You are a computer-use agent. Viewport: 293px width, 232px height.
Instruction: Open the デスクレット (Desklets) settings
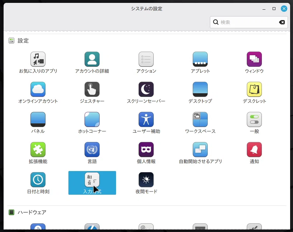click(x=254, y=93)
